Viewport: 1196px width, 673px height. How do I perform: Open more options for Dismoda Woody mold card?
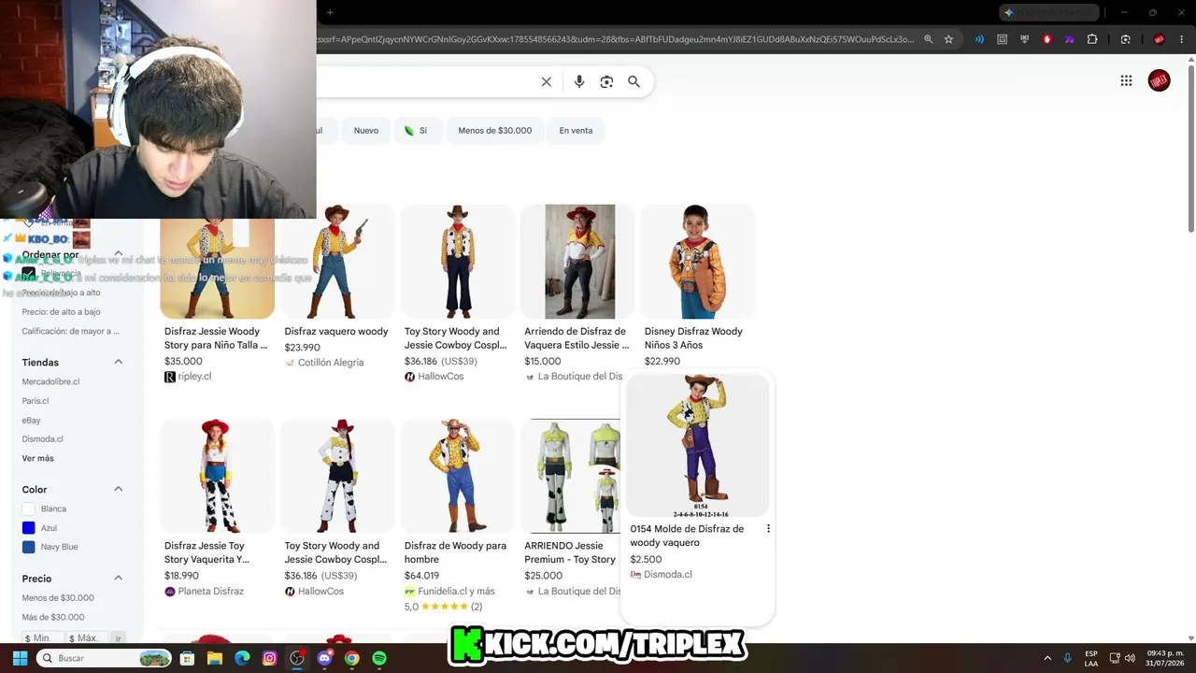tap(768, 529)
